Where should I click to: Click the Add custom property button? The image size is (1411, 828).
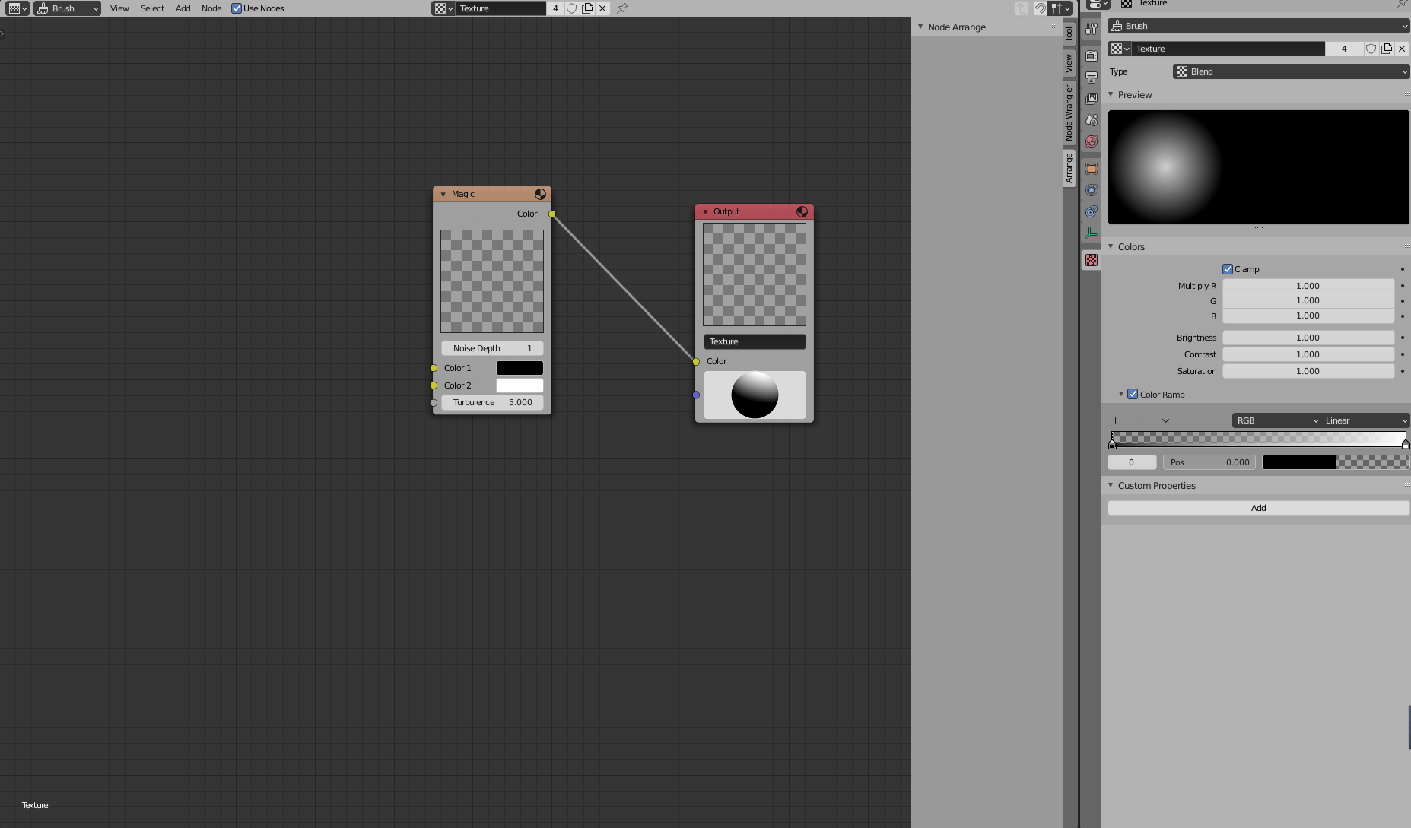coord(1258,508)
